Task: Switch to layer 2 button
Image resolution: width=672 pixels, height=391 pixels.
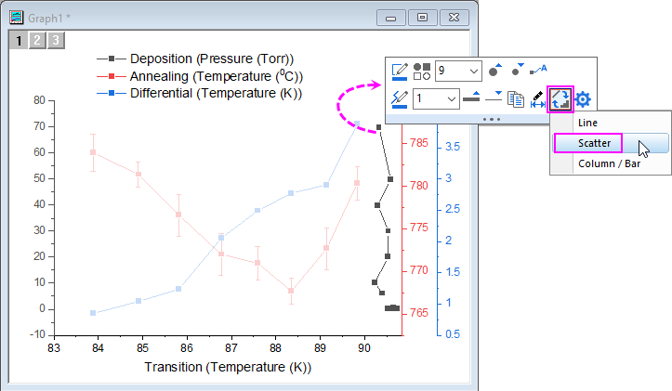Action: pos(36,40)
